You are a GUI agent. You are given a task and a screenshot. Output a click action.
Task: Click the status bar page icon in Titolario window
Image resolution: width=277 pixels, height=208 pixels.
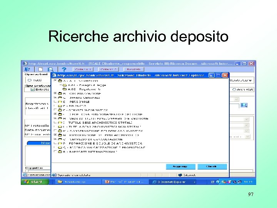pos(54,175)
